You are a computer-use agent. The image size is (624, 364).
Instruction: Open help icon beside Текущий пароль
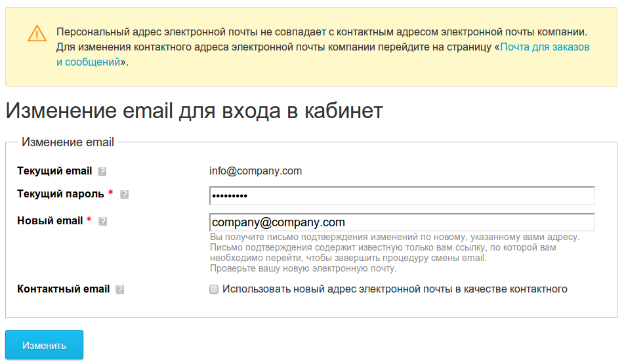click(x=125, y=195)
